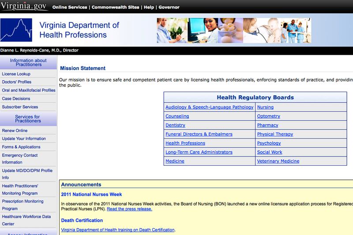Image resolution: width=353 pixels, height=235 pixels.
Task: Open Commonwealth Sites menu item
Action: pos(115,7)
